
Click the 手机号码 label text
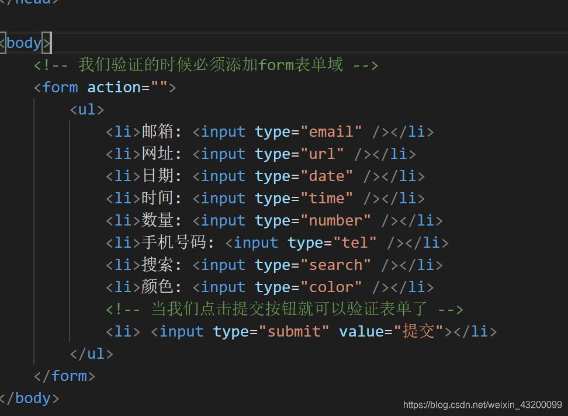click(x=174, y=242)
